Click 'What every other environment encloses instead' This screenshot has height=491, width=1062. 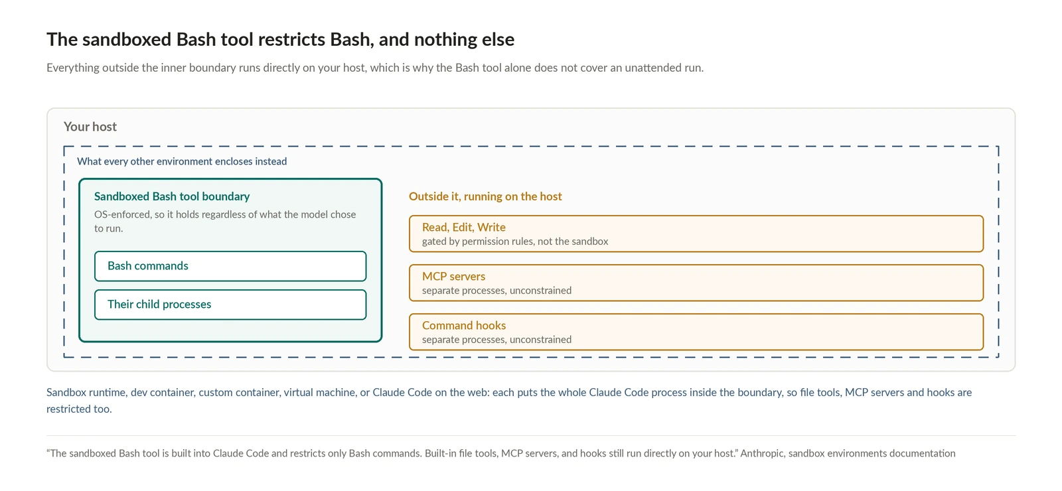pos(182,161)
